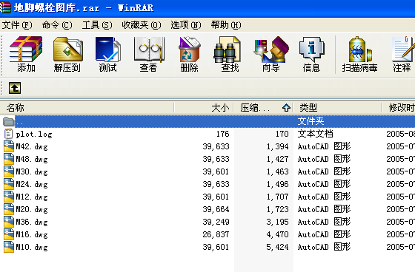The image size is (415, 272).
Task: Select the M10.dwg file icon
Action: pos(9,247)
